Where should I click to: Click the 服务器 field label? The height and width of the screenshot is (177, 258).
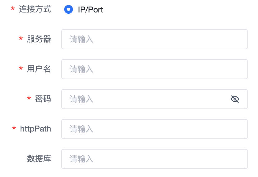click(x=39, y=39)
